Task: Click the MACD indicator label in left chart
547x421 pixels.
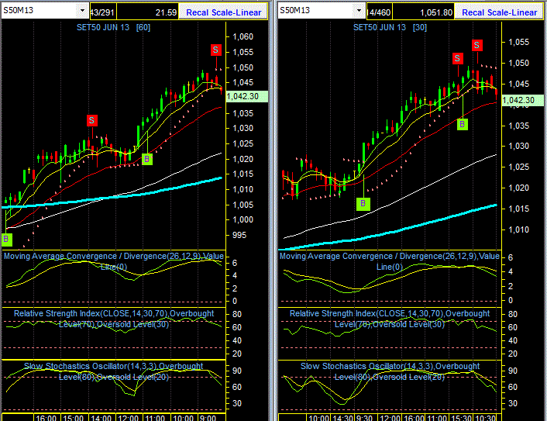Action: tap(114, 261)
